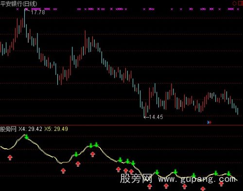This screenshot has width=243, height=191.
Task: Click the high price label 17.78
Action: [38, 12]
